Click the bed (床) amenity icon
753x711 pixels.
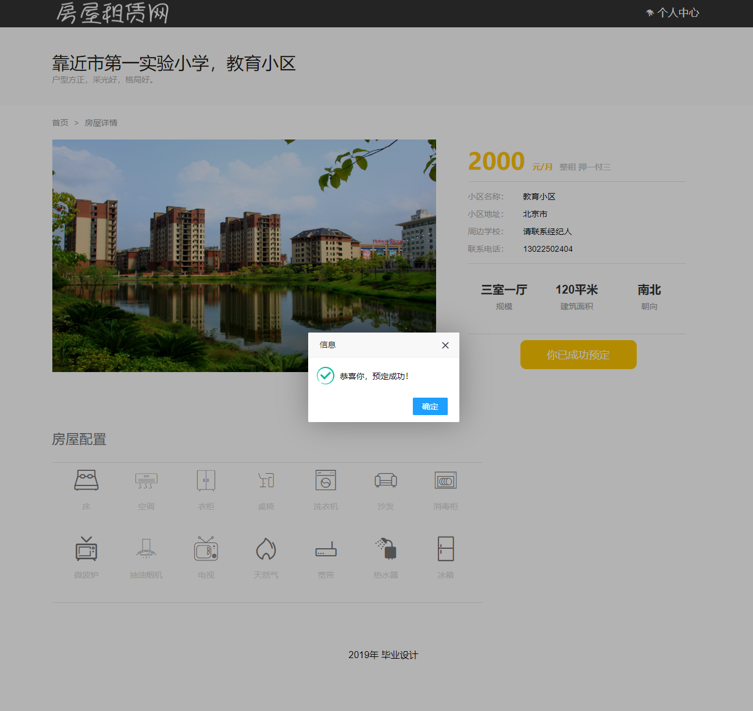click(x=86, y=480)
